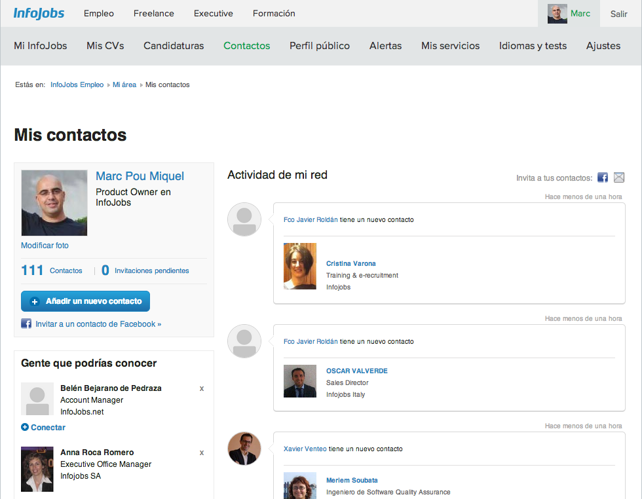The image size is (642, 499).
Task: Click Training & e-recruitment text
Action: click(362, 276)
